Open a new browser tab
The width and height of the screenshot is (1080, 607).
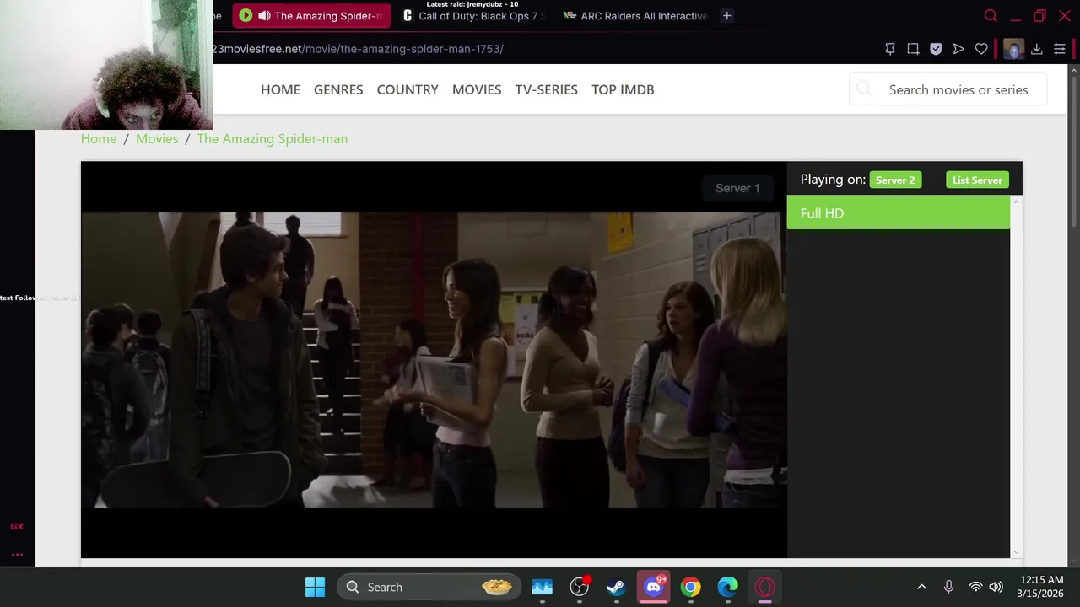click(x=726, y=15)
